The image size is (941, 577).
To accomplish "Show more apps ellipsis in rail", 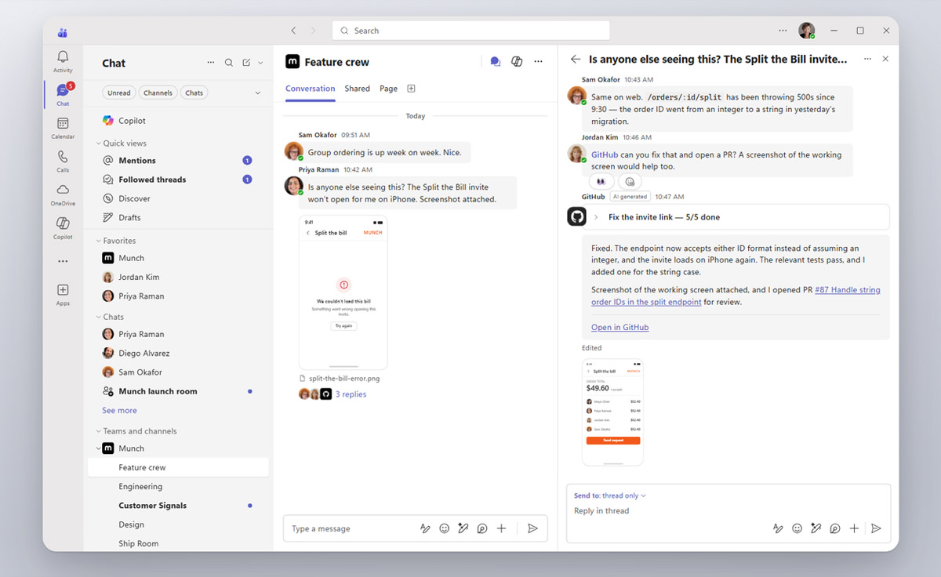I will 63,261.
